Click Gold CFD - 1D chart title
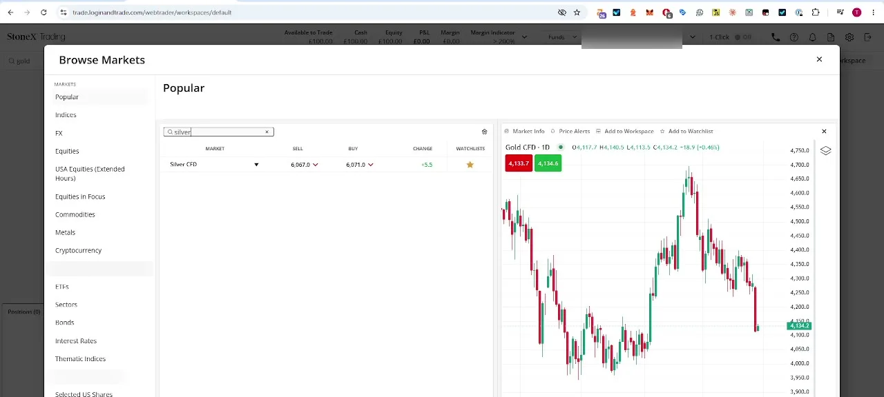The height and width of the screenshot is (397, 884). pos(527,147)
